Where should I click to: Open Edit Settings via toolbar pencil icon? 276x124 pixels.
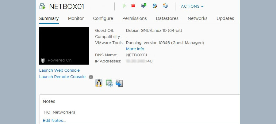(155, 6)
